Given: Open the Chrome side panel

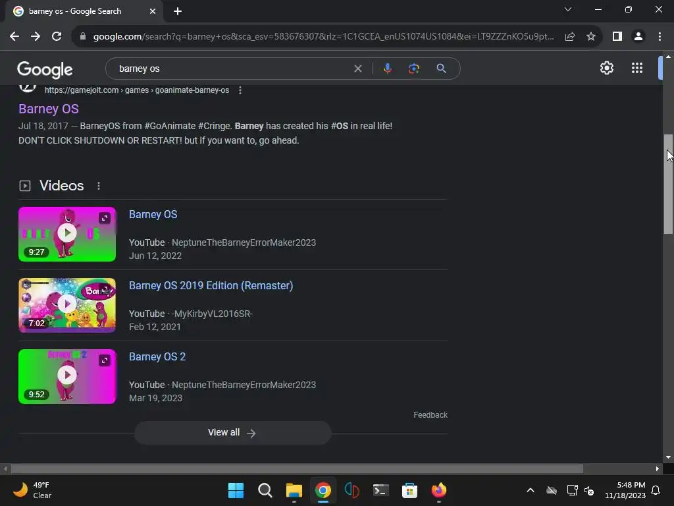Looking at the screenshot, I should 617,37.
